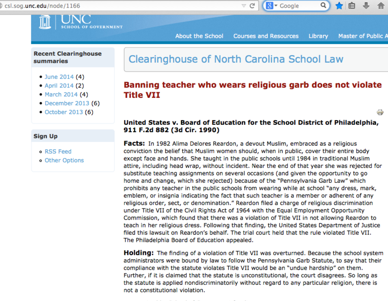Click the bookmark star icon
The height and width of the screenshot is (301, 388).
pos(339,6)
